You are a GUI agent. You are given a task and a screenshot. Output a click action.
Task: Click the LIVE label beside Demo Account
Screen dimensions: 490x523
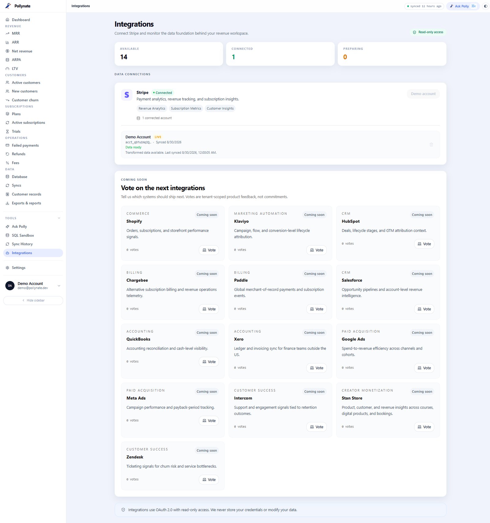[x=158, y=137]
